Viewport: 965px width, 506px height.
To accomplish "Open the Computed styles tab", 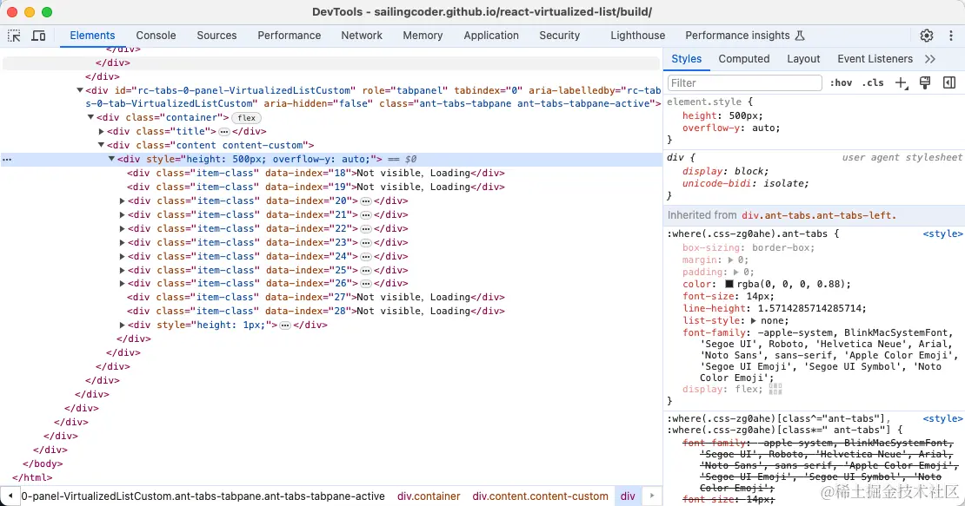I will pos(744,59).
